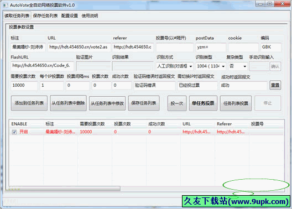
Task: Click the AutoVote title bar app icon
Action: tap(6, 5)
